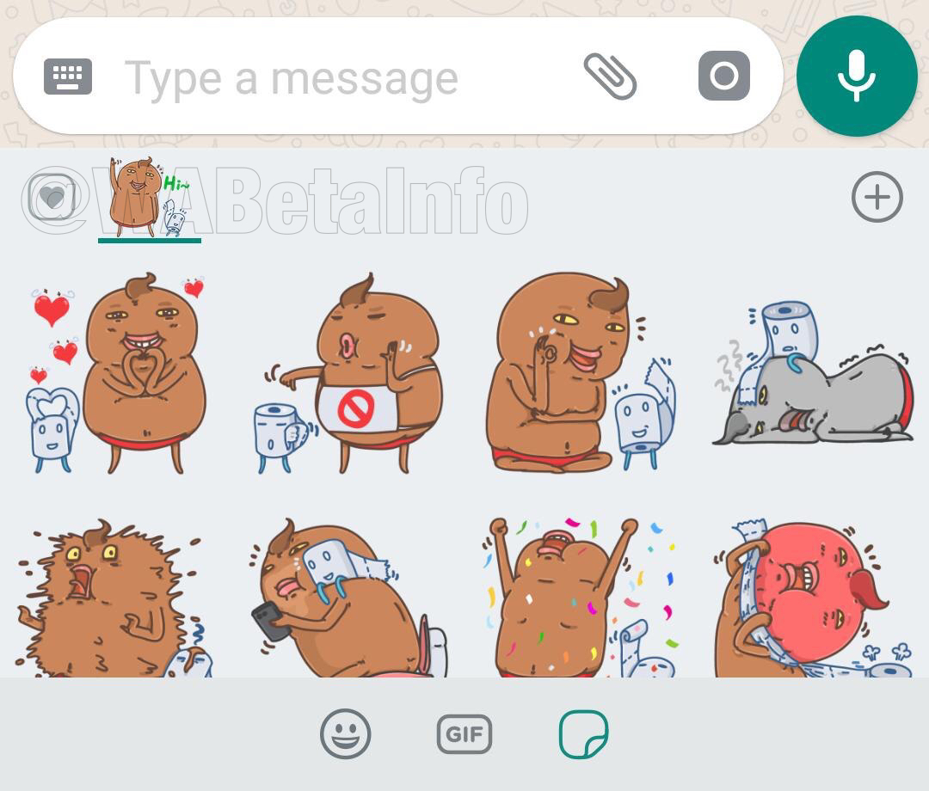Screen dimensions: 929x791
Task: Send the gray exhausted lying sticker
Action: (x=814, y=373)
